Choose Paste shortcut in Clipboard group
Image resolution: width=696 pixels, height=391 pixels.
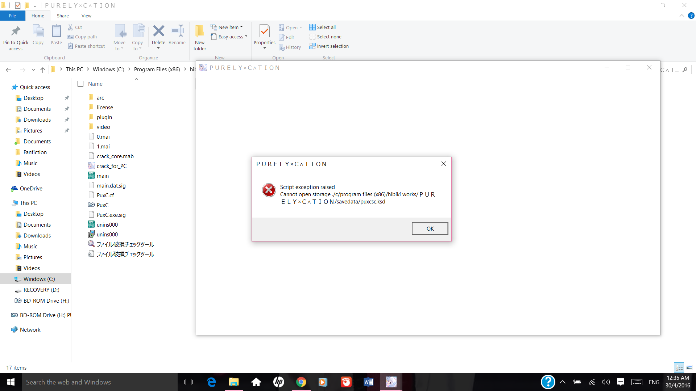pos(86,46)
